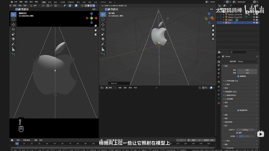Open the Eevee render engine dropdown
This screenshot has height=151, width=269.
point(248,61)
